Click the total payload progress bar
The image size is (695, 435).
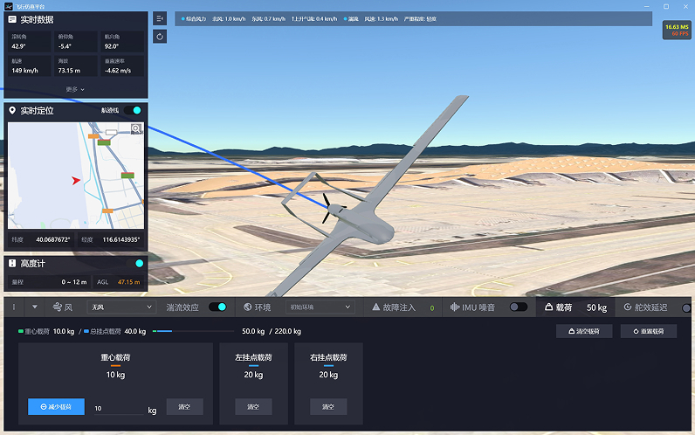coord(193,331)
